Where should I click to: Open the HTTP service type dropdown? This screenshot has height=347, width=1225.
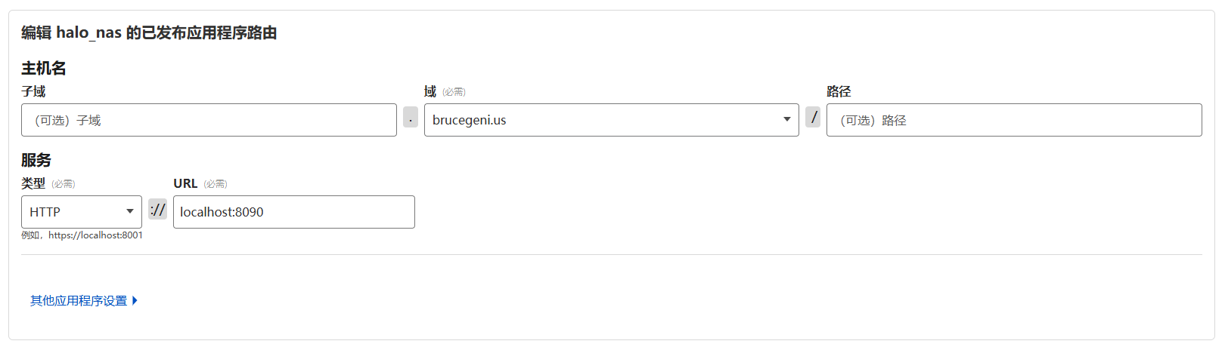tap(76, 212)
